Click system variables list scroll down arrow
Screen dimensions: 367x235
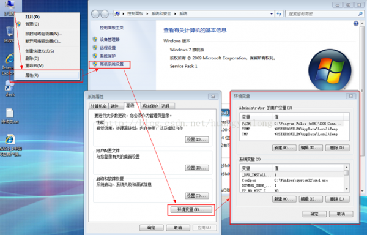(346, 189)
